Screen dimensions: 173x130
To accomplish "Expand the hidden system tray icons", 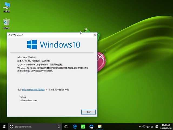I will click(x=140, y=127).
